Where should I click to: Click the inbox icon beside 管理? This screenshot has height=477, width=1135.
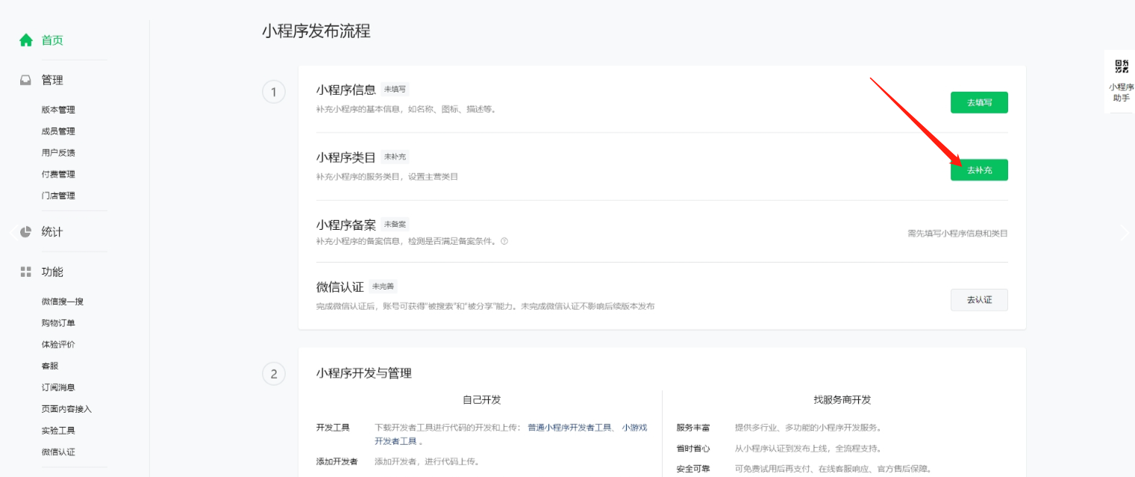coord(26,81)
